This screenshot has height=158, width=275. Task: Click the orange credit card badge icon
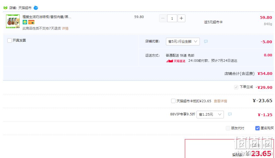(x=31, y=22)
